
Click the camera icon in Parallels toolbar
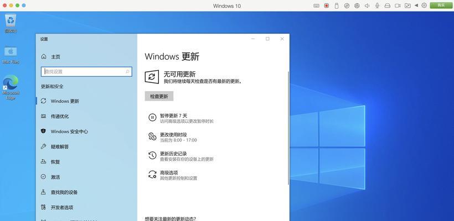tap(398, 6)
